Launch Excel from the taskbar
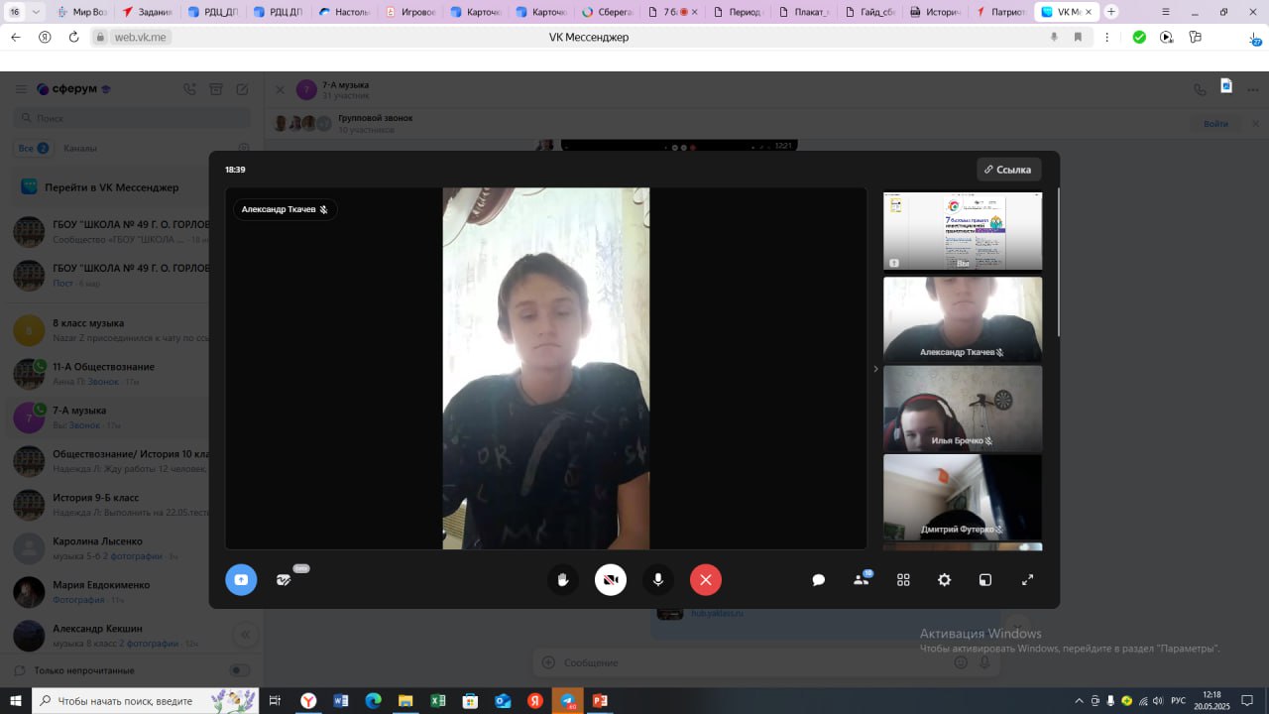 tap(438, 700)
